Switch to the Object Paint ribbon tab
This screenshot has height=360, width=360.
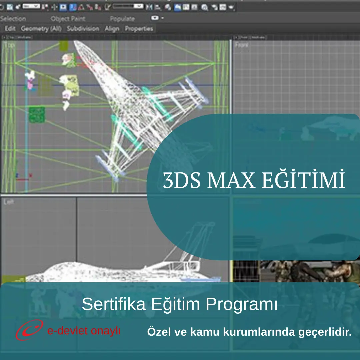pos(68,19)
